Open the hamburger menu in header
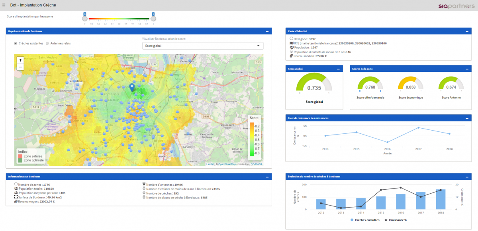 click(4, 5)
